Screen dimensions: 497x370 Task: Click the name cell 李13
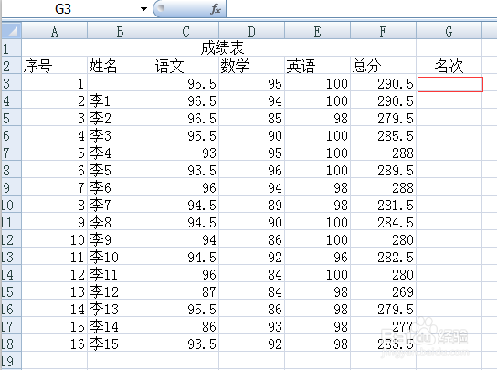(x=120, y=309)
